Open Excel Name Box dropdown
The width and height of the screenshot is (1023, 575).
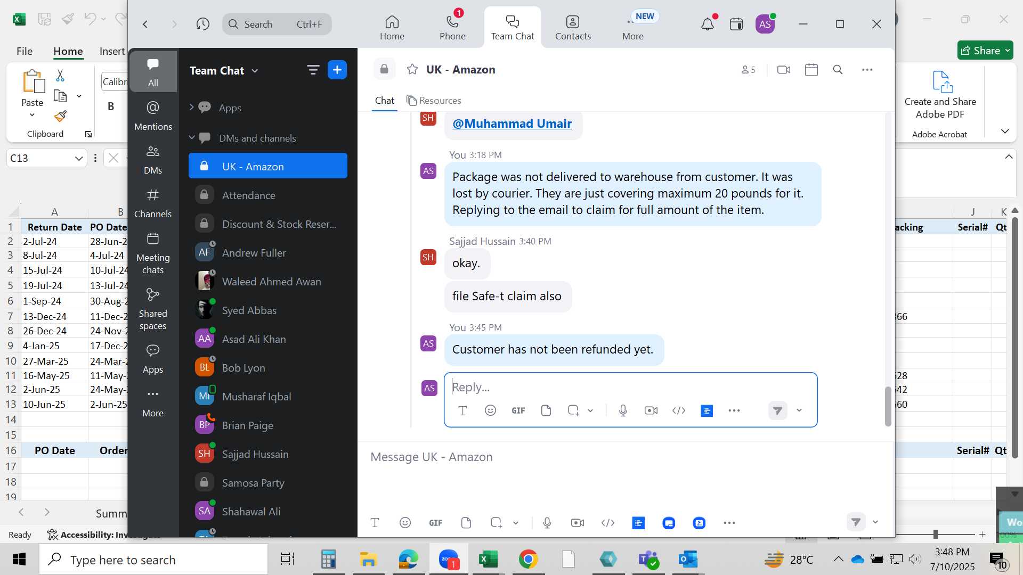pos(79,158)
